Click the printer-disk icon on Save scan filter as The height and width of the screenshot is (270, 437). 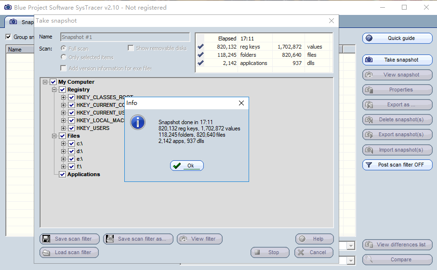(110, 239)
